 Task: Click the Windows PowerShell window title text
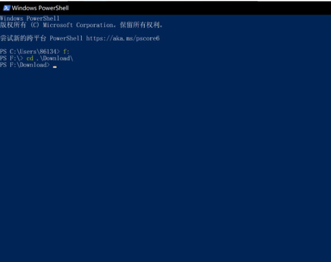pyautogui.click(x=40, y=8)
